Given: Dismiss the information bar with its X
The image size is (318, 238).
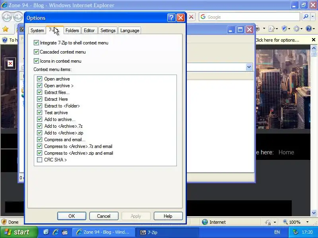Looking at the screenshot, I should click(x=314, y=40).
